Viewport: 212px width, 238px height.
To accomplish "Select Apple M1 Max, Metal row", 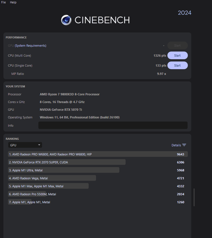I will coord(98,186).
